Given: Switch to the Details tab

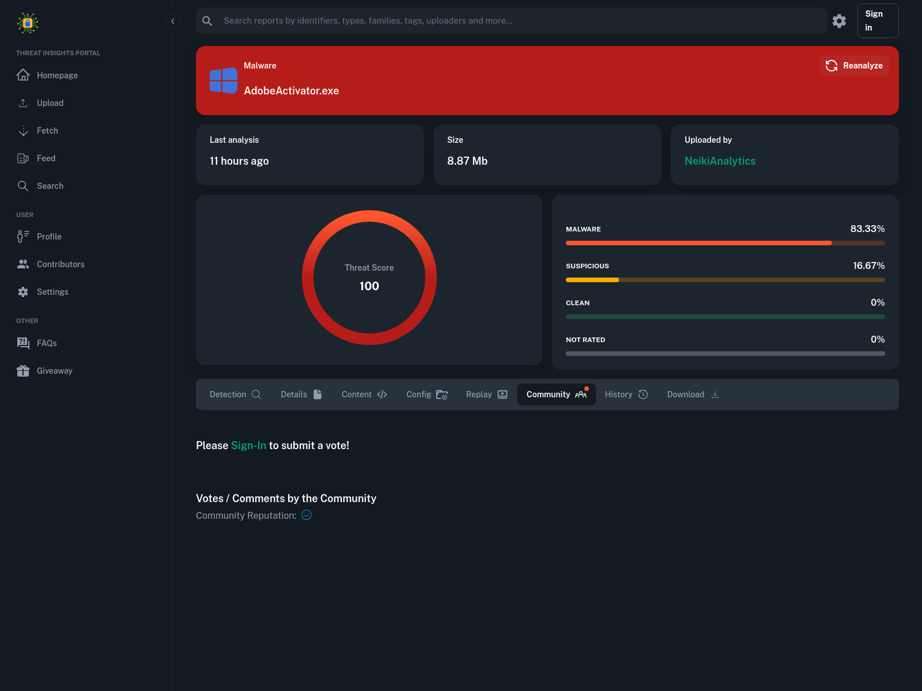Looking at the screenshot, I should pos(301,394).
